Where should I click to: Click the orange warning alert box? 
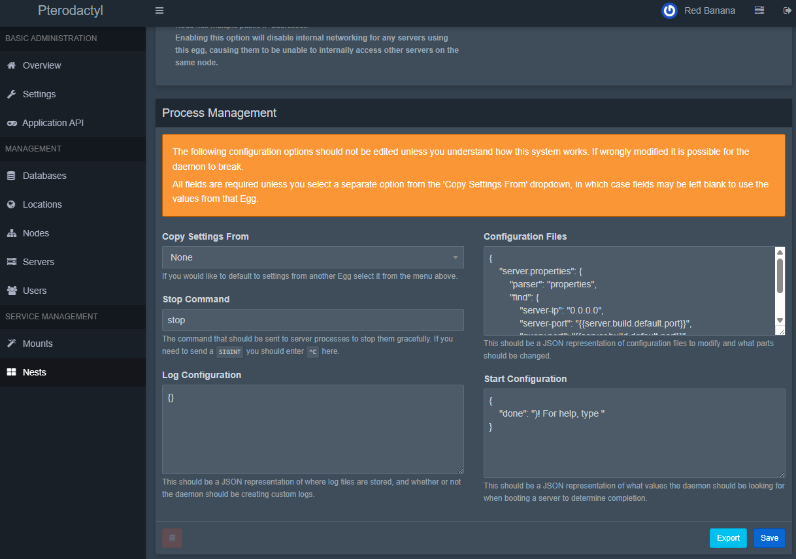pos(474,175)
